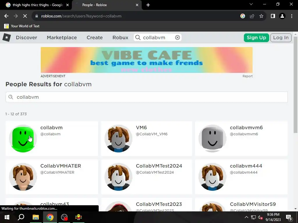Open the CollabVMTest2024 avatar
The height and width of the screenshot is (223, 298).
(x=118, y=177)
